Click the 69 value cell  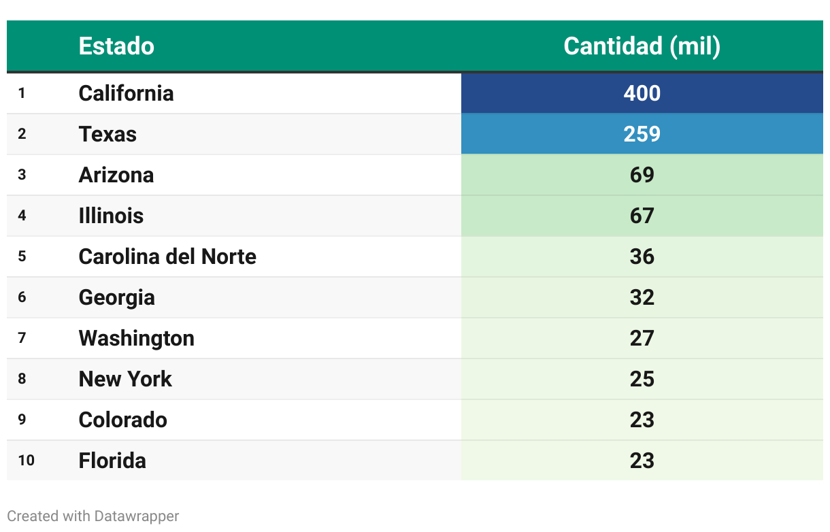[x=642, y=175]
